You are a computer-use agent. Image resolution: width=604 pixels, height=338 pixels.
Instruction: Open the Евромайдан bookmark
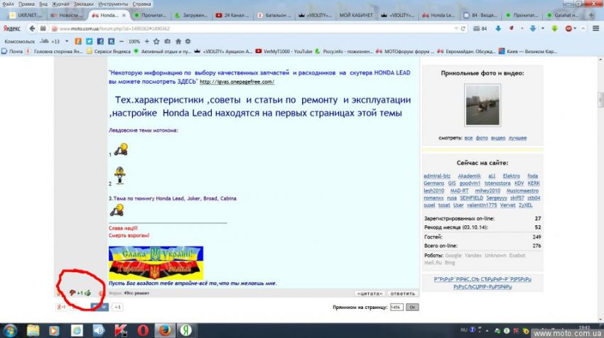466,51
